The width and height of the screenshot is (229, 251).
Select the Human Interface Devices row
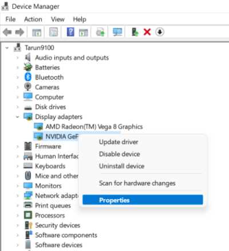(x=57, y=156)
